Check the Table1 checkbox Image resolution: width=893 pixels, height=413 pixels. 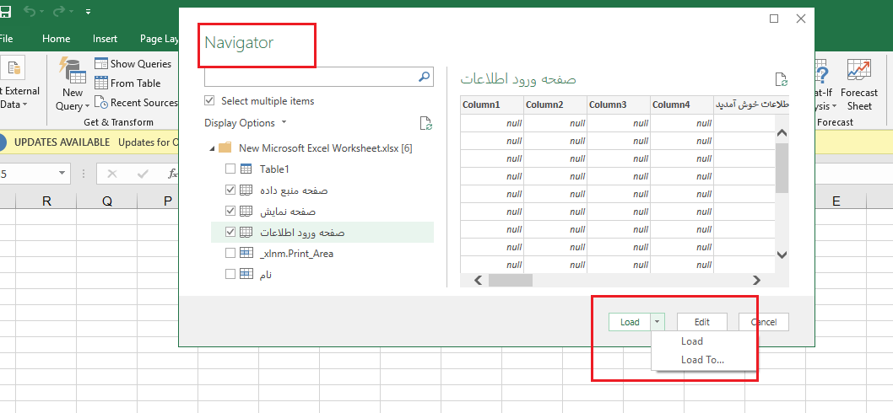click(230, 169)
